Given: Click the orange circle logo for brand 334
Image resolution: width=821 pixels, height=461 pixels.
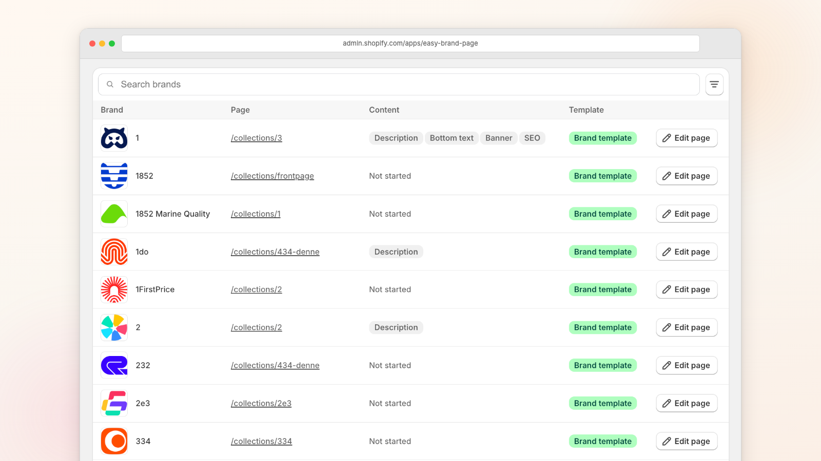Looking at the screenshot, I should [x=114, y=441].
